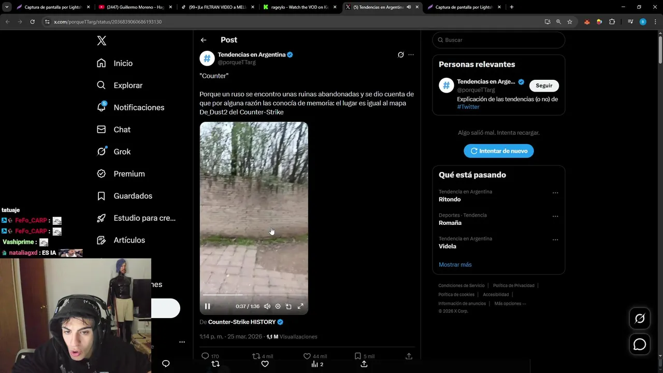Click the share icon next to 5 mil
Image resolution: width=663 pixels, height=373 pixels.
tap(409, 356)
